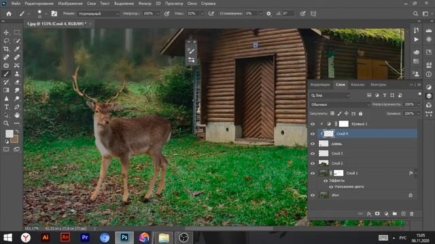435x244 pixels.
Task: Open Premiere Pro from taskbar
Action: coord(85,237)
